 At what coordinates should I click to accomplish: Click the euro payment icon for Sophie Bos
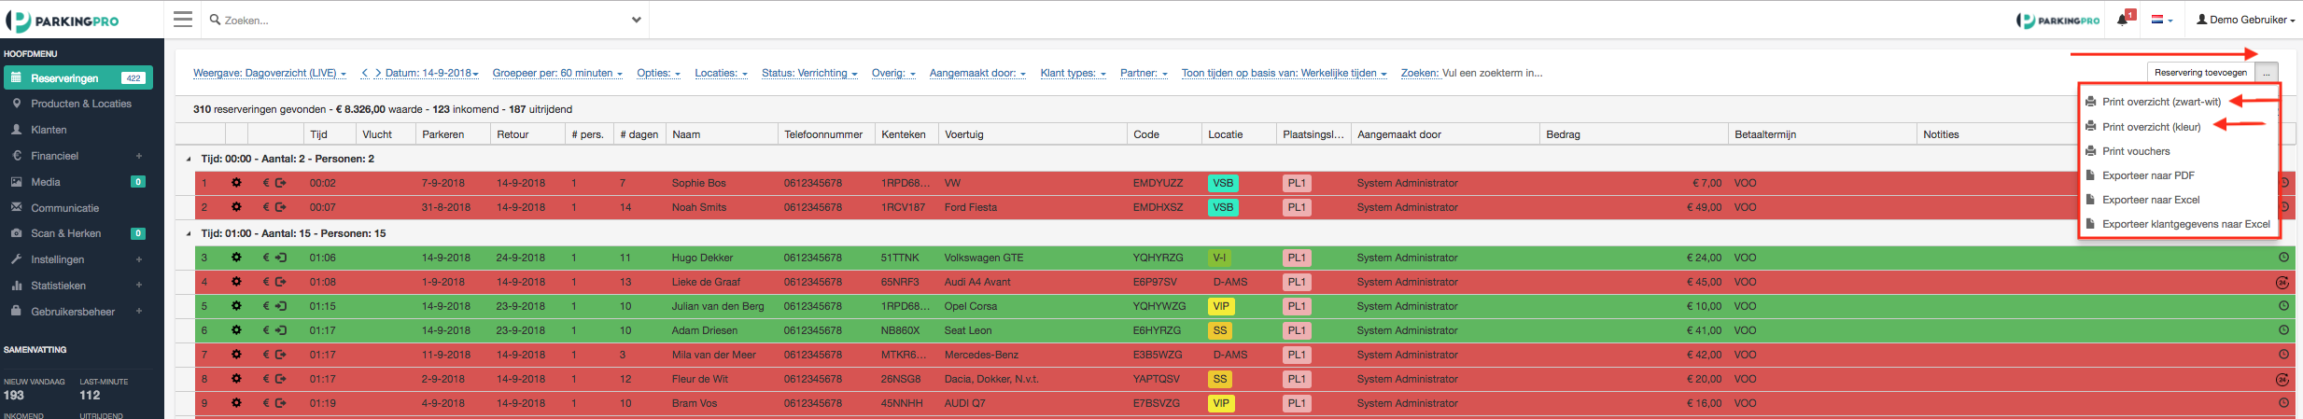tap(266, 183)
